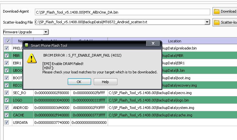Viewport: 237px width, 140px height.
Task: Disable the CACHE partition checkbox
Action: coord(7,115)
